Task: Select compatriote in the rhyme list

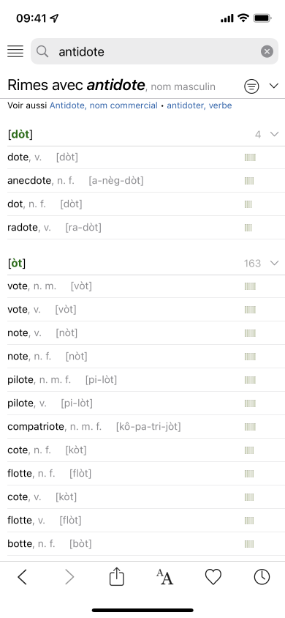Action: (142, 426)
